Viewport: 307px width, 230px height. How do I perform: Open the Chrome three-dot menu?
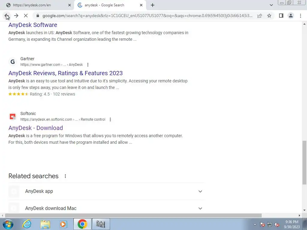click(300, 16)
